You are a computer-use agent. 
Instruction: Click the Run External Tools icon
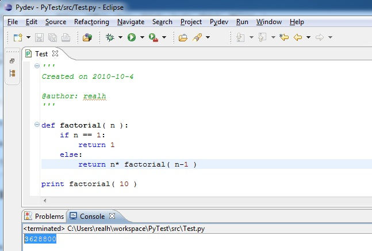click(154, 37)
